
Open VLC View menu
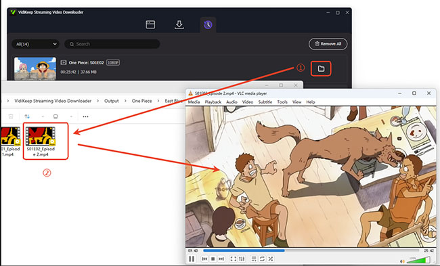(297, 102)
